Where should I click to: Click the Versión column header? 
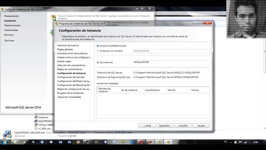tap(195, 90)
